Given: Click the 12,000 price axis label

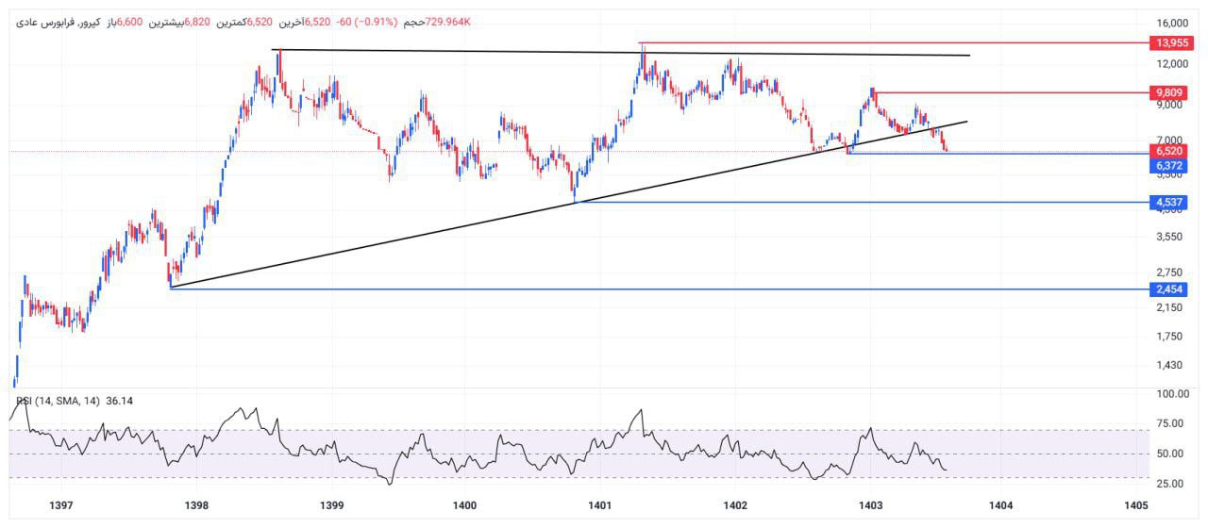Looking at the screenshot, I should (1173, 63).
